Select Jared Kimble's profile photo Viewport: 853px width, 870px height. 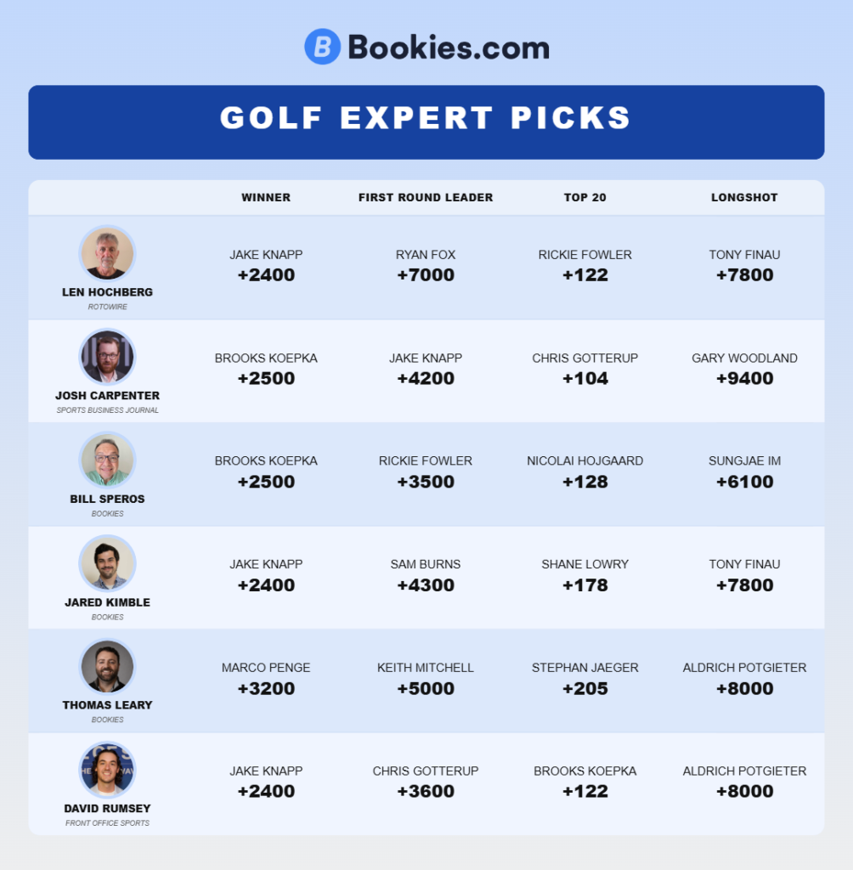point(107,563)
